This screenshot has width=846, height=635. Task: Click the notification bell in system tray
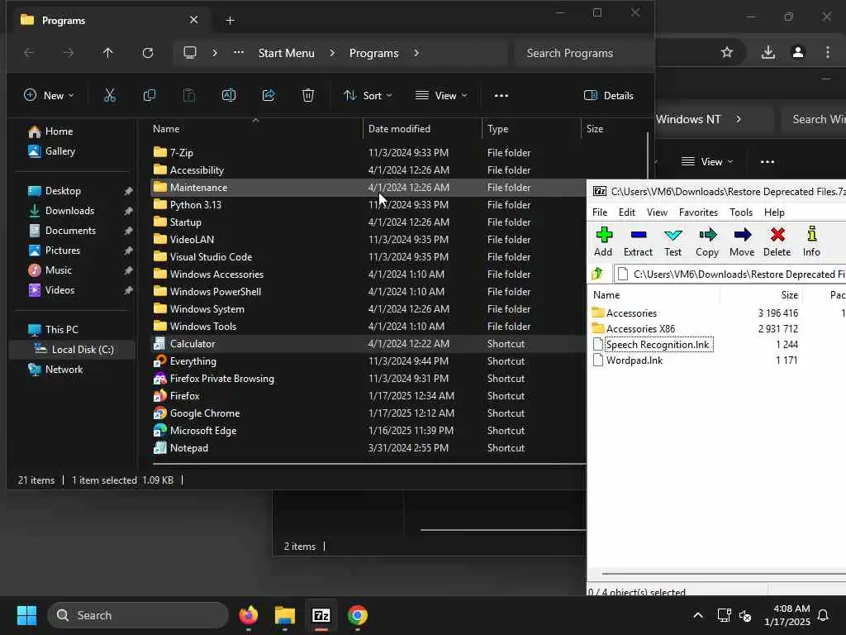[x=824, y=615]
